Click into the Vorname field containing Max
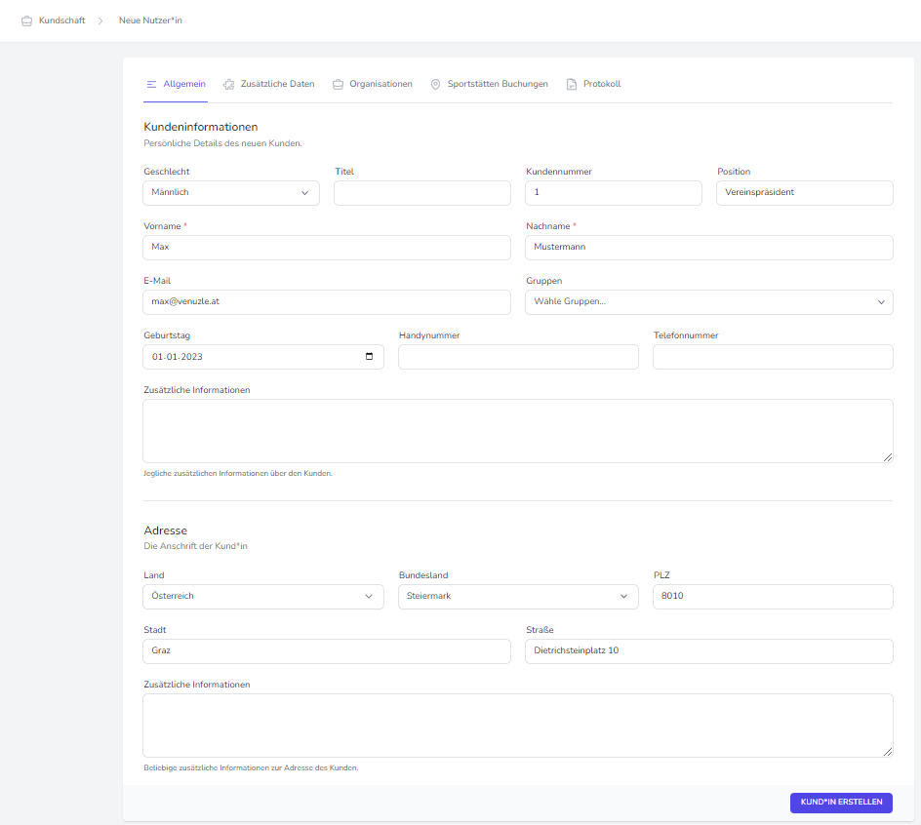 [327, 248]
